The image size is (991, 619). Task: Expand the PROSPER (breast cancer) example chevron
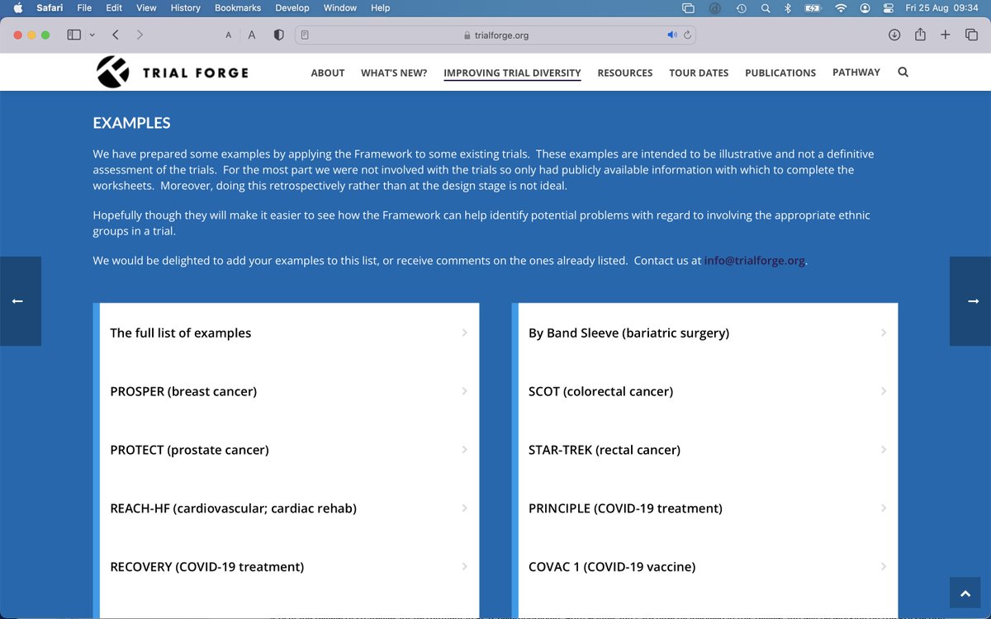pos(466,391)
